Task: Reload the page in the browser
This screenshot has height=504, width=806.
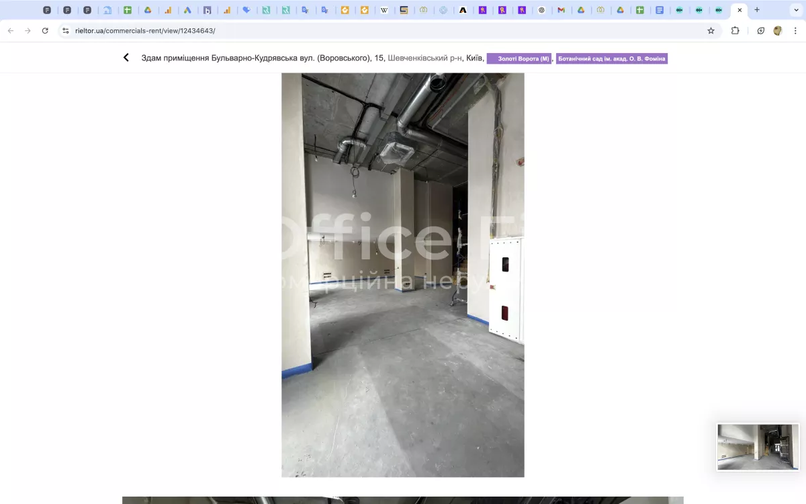Action: [x=45, y=30]
